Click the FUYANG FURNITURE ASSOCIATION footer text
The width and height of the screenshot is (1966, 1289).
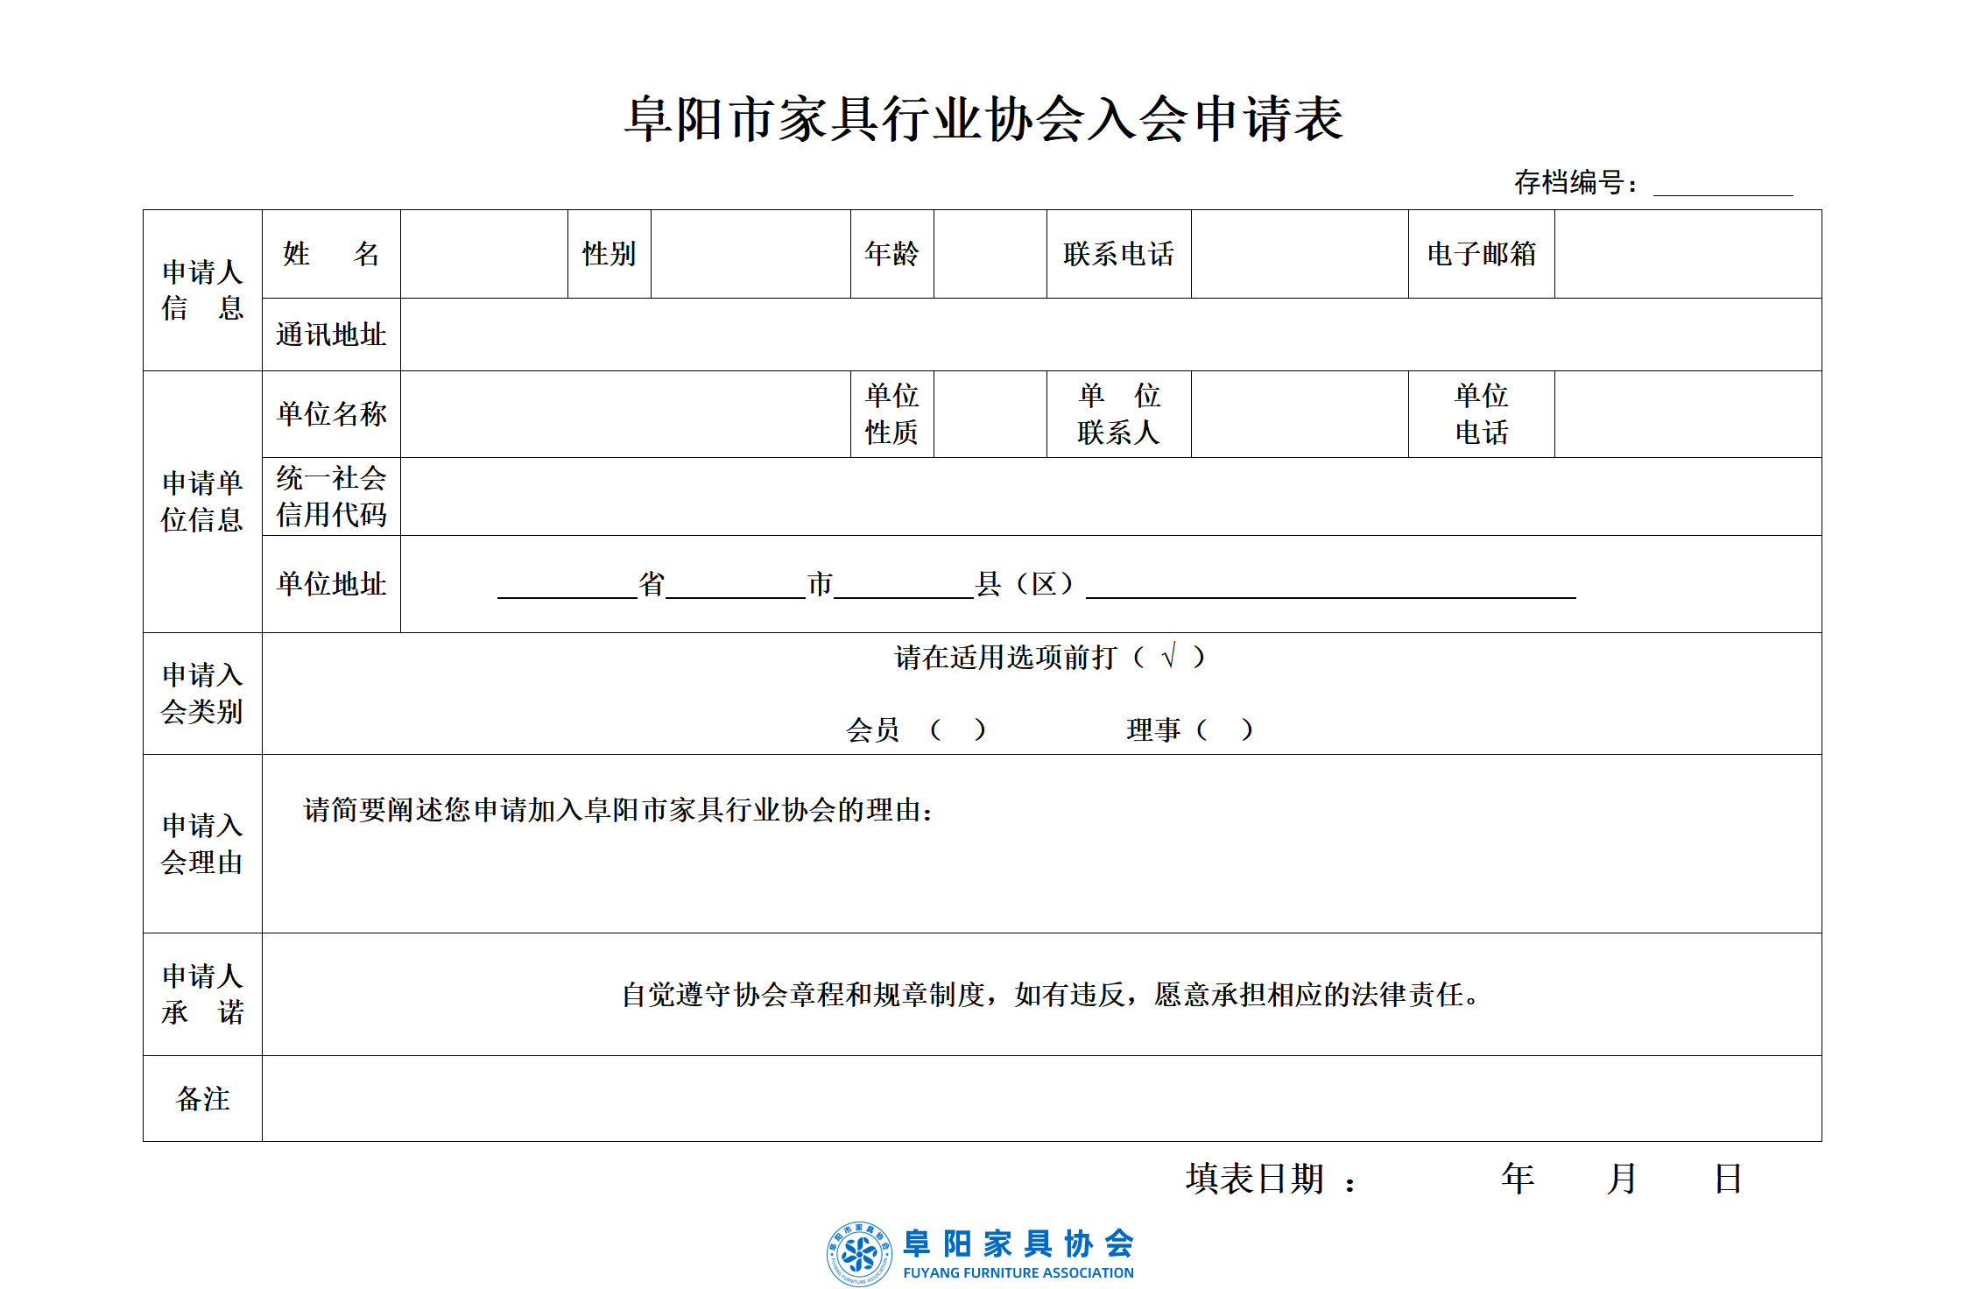[x=1018, y=1273]
